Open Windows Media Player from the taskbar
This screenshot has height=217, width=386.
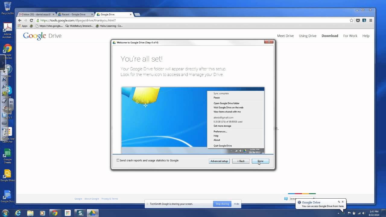(43, 213)
